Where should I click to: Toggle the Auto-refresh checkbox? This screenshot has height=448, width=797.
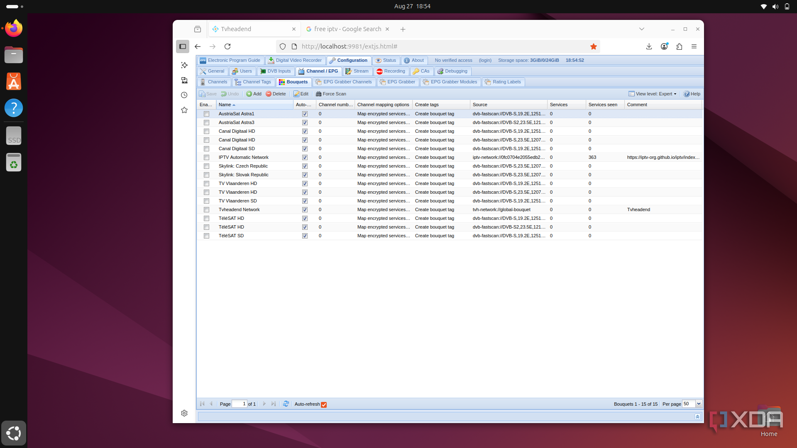pyautogui.click(x=324, y=404)
